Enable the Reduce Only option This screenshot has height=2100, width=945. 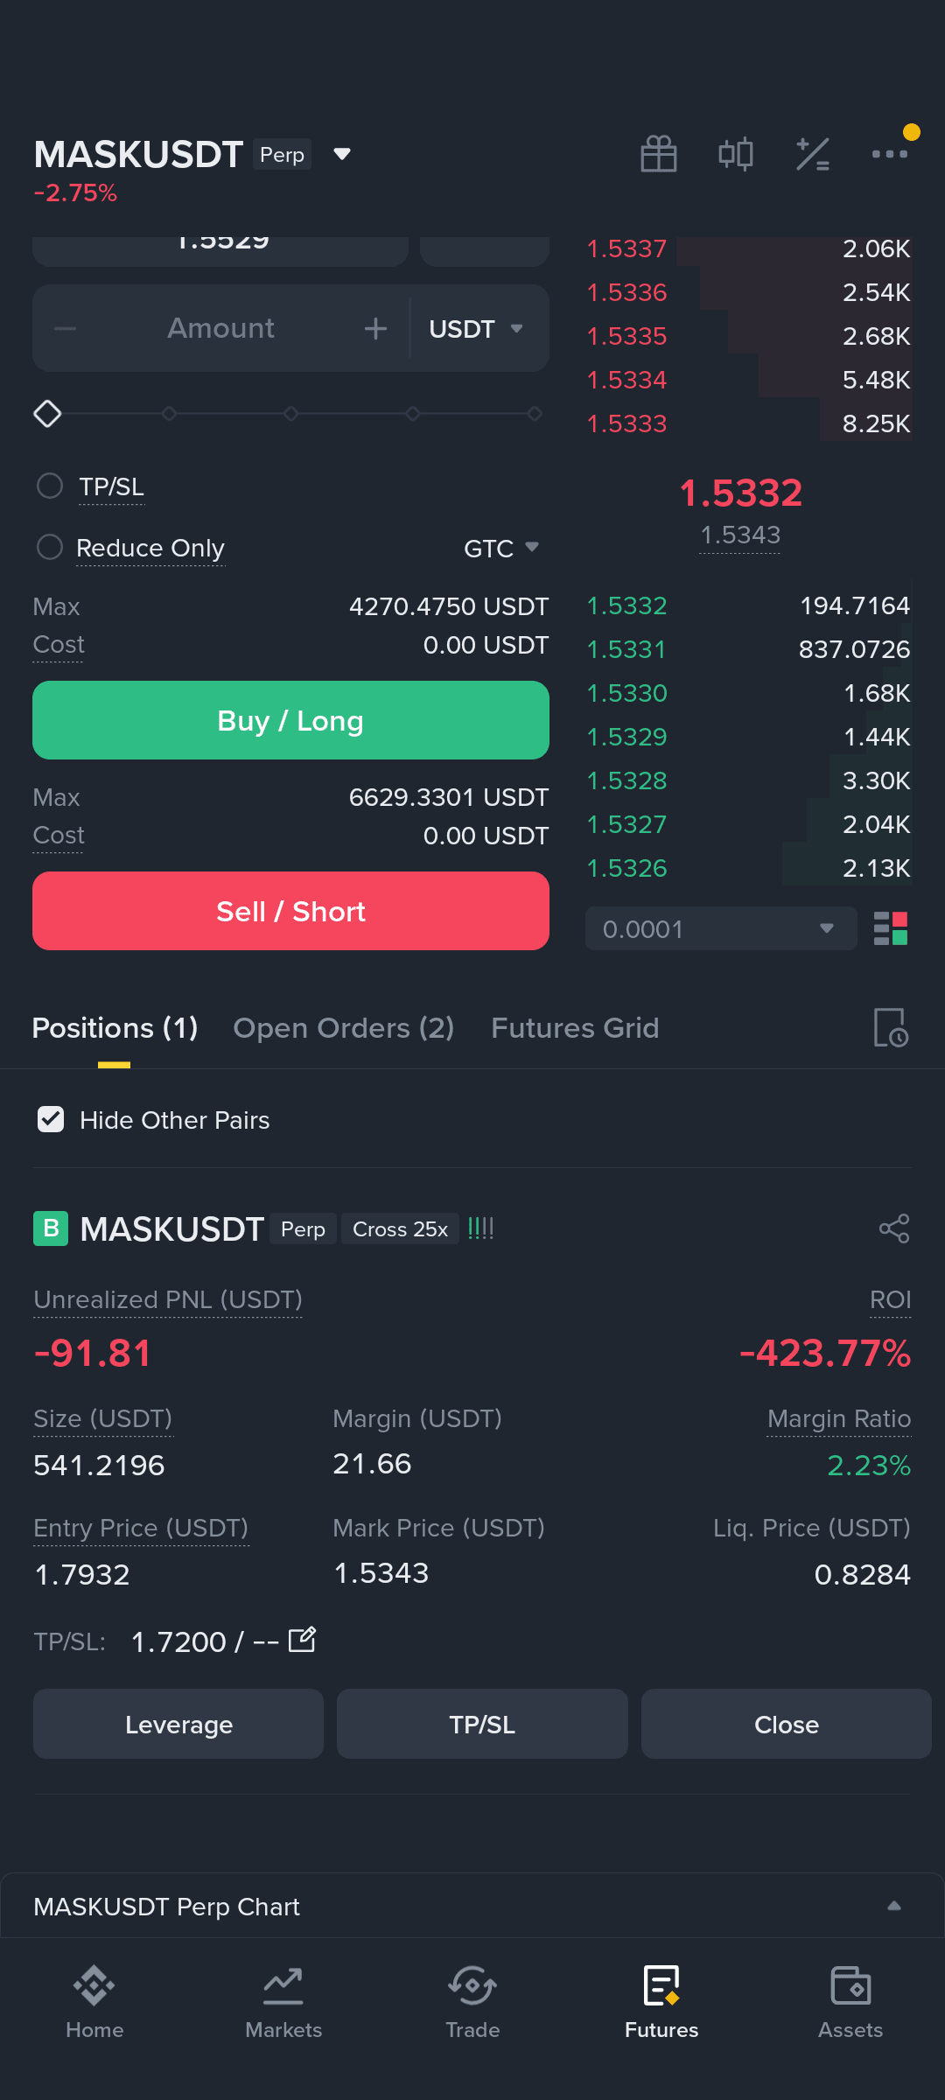point(50,547)
